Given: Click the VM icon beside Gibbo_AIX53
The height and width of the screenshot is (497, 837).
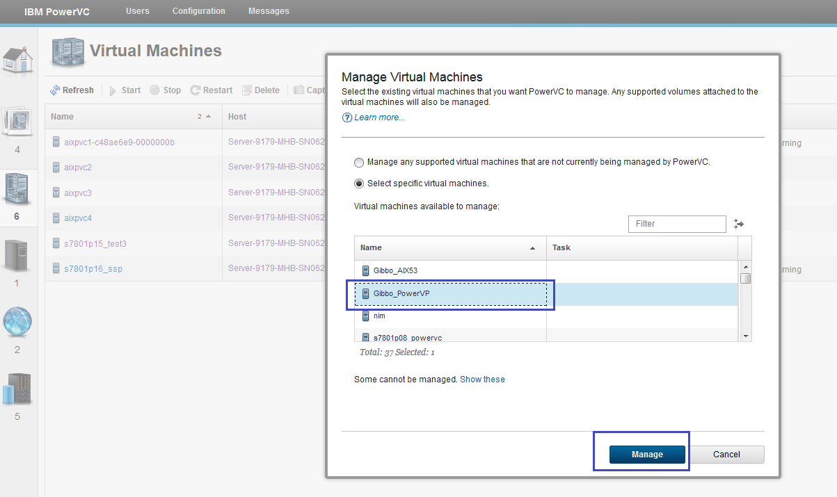Looking at the screenshot, I should 365,270.
